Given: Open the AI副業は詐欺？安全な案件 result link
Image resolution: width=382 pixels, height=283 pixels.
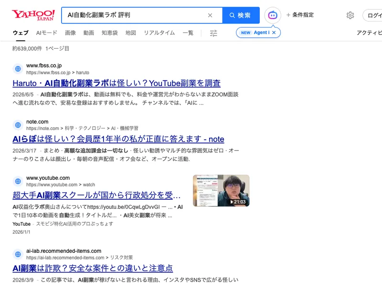Looking at the screenshot, I should pyautogui.click(x=93, y=268).
